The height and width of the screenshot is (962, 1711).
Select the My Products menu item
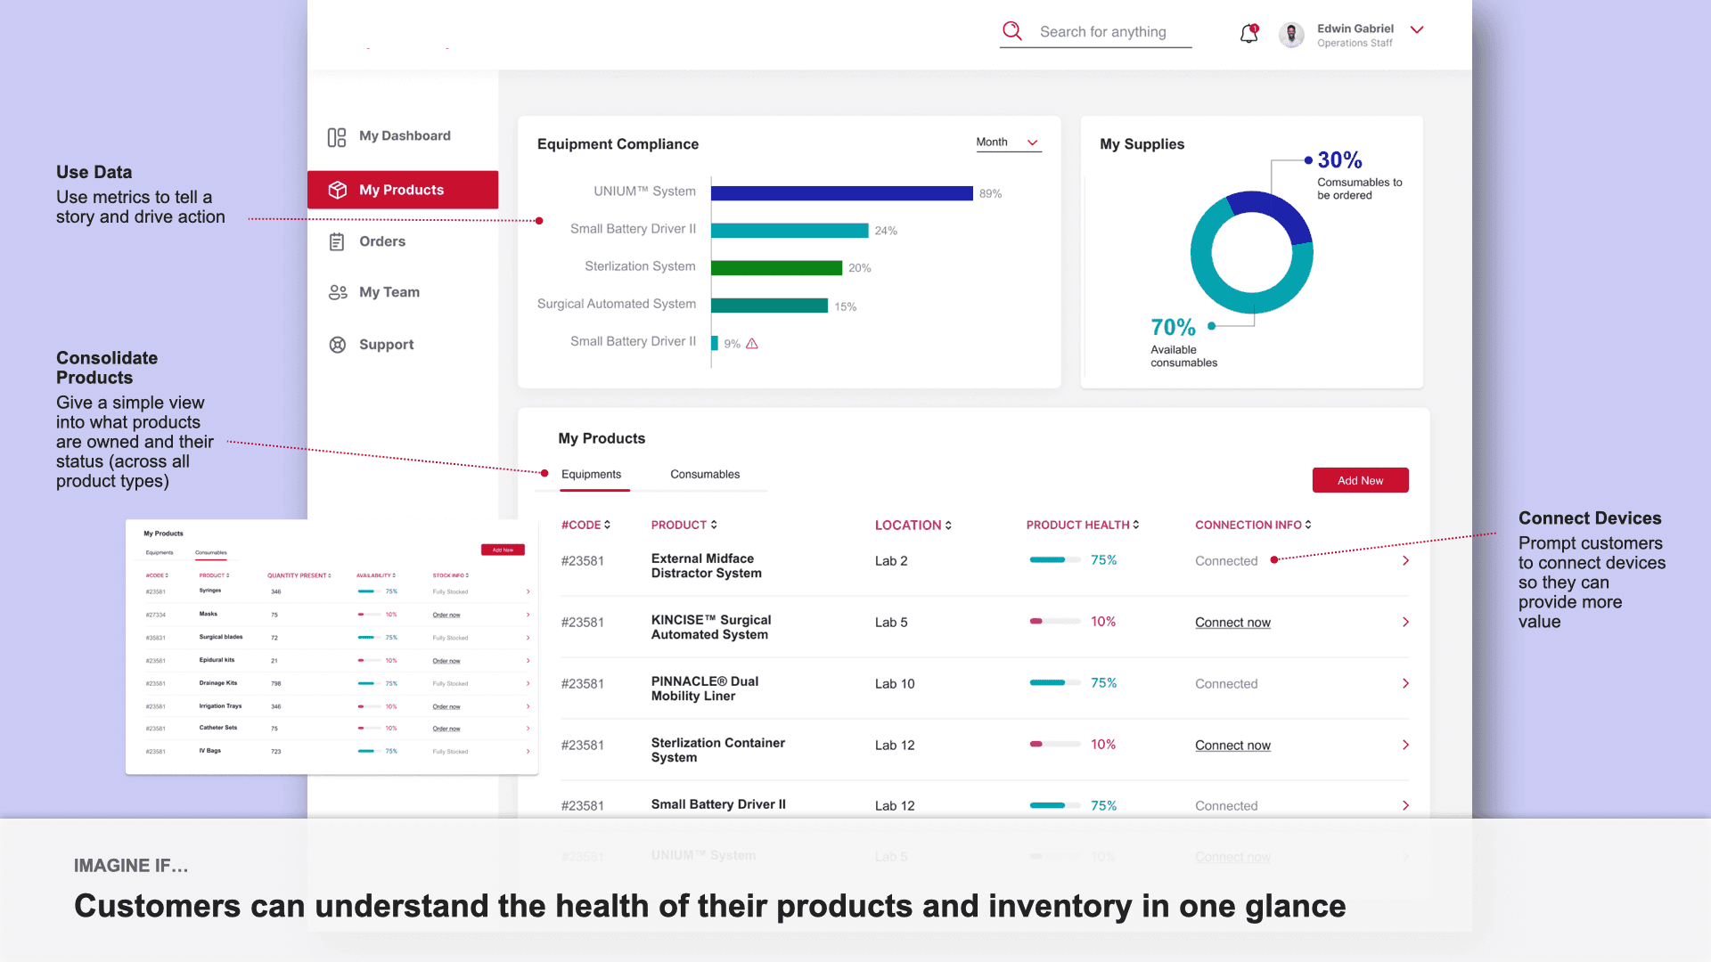coord(402,190)
